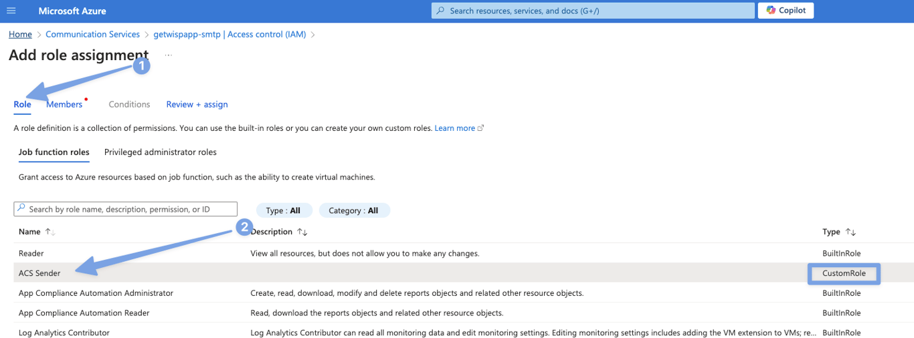Sort roles by Type column arrows
The height and width of the screenshot is (338, 914).
point(850,232)
